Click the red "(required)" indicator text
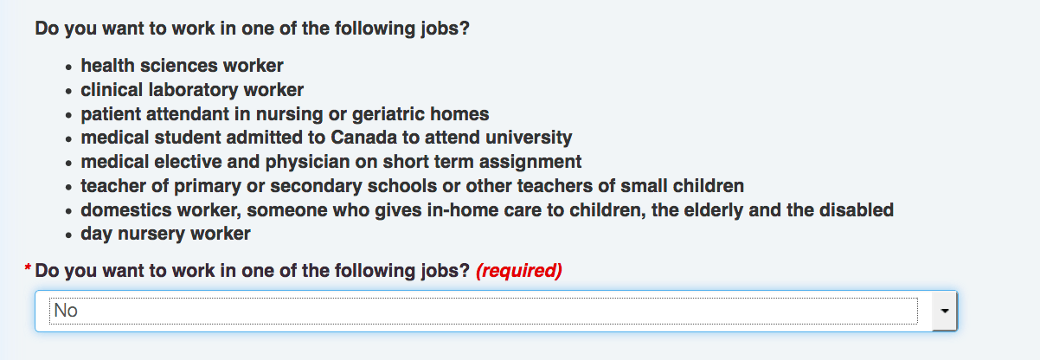The width and height of the screenshot is (1040, 360). [x=519, y=271]
